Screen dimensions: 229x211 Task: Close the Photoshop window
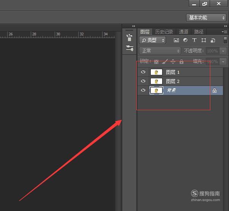tap(219, 3)
